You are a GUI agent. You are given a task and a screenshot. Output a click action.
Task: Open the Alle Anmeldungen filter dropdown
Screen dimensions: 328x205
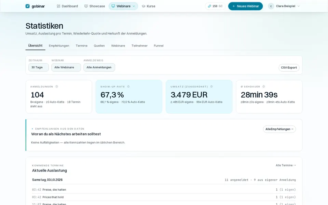[x=99, y=67]
